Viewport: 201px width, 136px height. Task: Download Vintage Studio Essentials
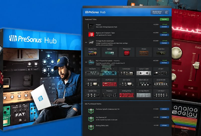click(x=164, y=43)
